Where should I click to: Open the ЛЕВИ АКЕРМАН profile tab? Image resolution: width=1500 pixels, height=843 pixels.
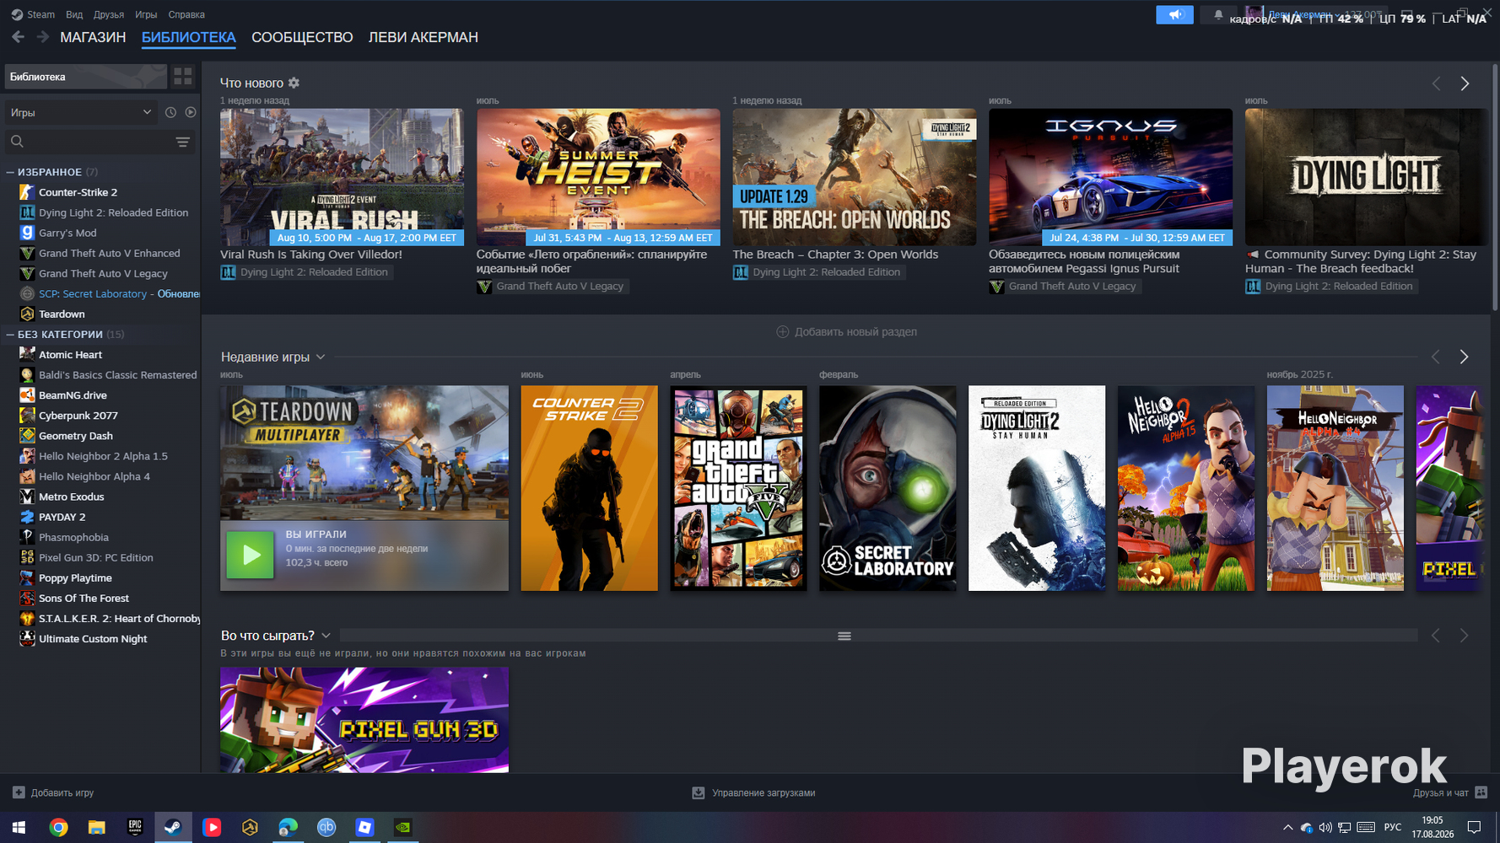click(423, 37)
